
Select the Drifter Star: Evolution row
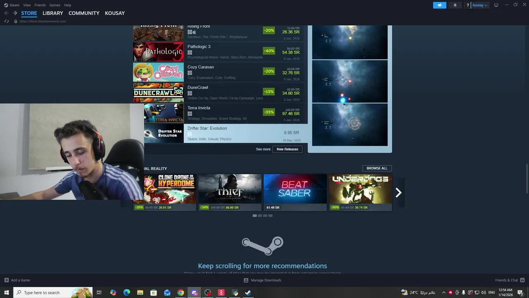pos(226,133)
